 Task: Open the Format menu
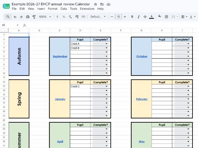(53, 9)
